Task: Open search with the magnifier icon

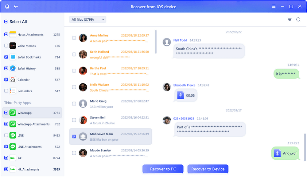Action: pos(298,20)
